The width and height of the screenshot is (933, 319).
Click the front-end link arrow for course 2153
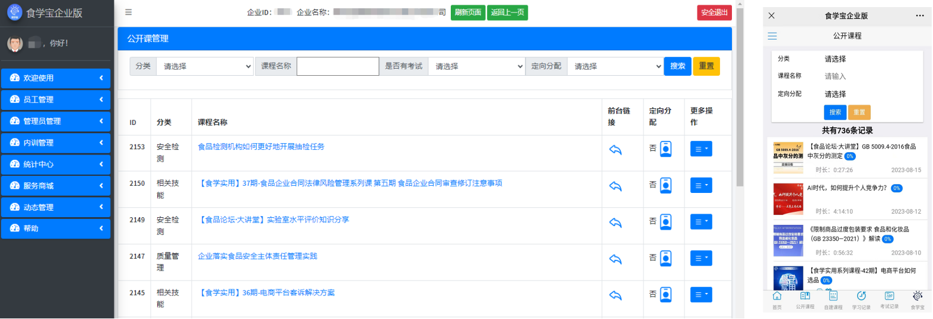point(615,150)
